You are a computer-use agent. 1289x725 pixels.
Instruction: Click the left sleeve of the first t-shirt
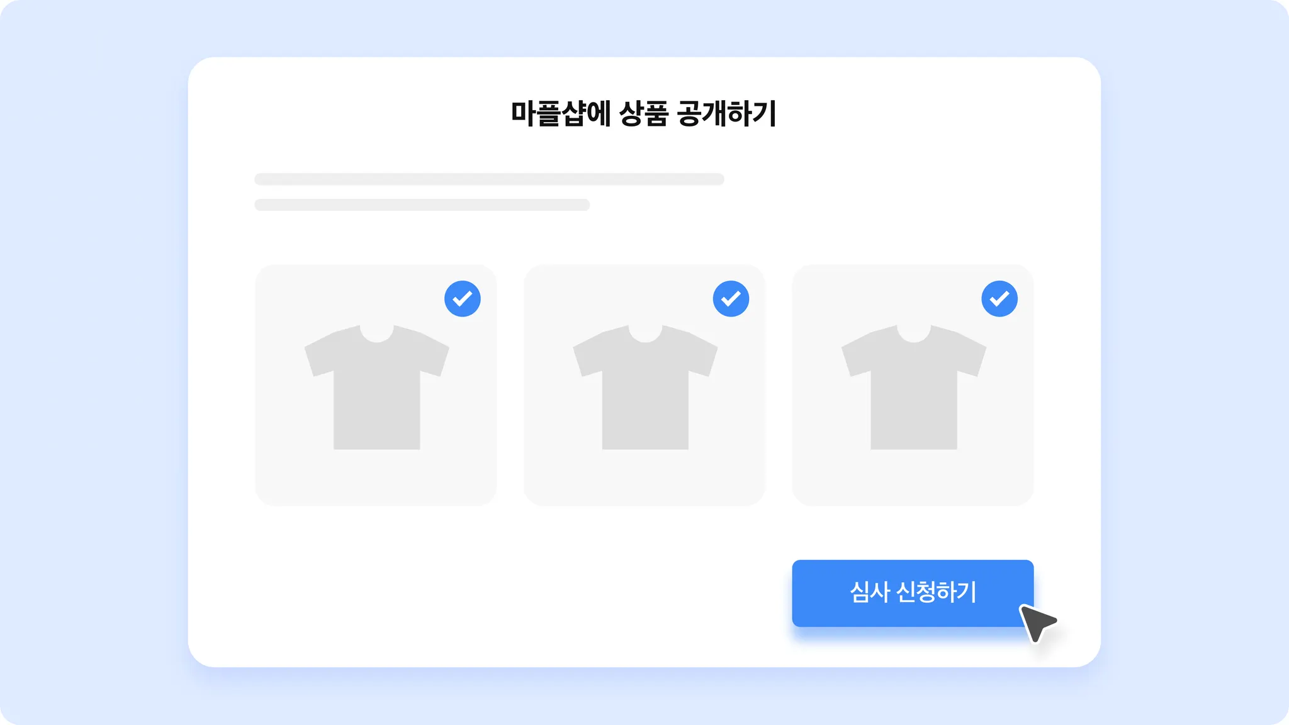coord(320,354)
